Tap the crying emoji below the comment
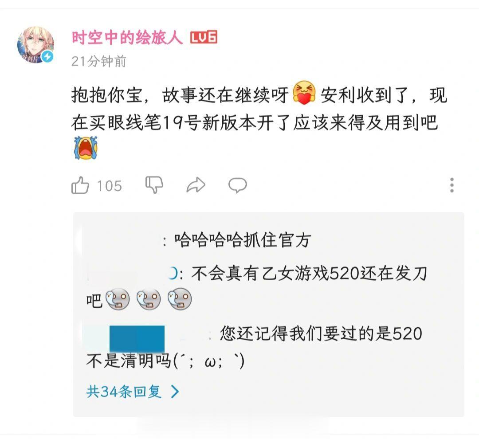 (x=86, y=148)
